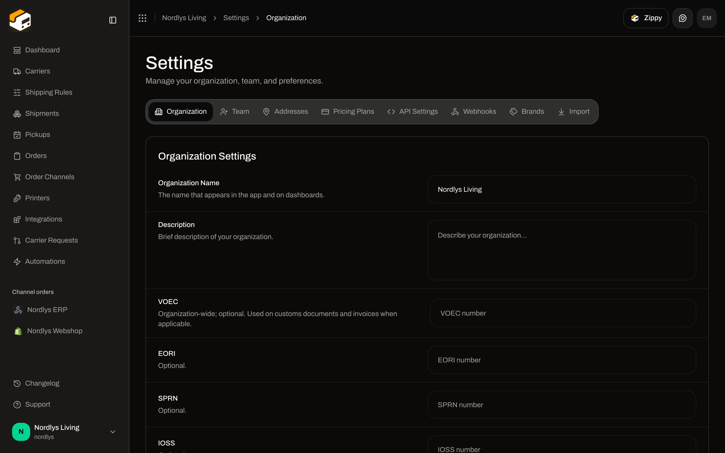The height and width of the screenshot is (453, 725).
Task: Click the Carriers truck icon
Action: tap(17, 71)
